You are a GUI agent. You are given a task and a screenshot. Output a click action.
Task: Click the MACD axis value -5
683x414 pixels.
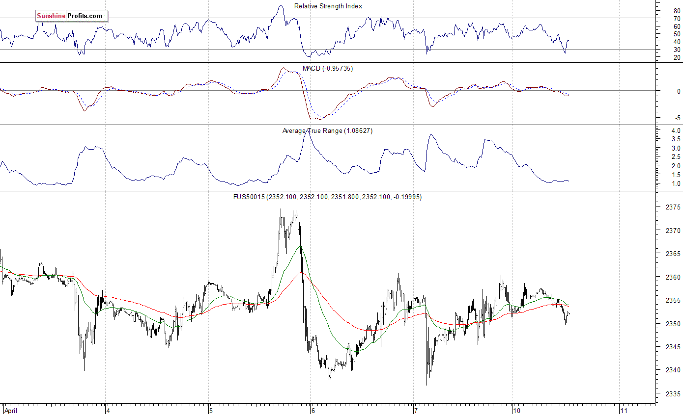tap(677, 118)
